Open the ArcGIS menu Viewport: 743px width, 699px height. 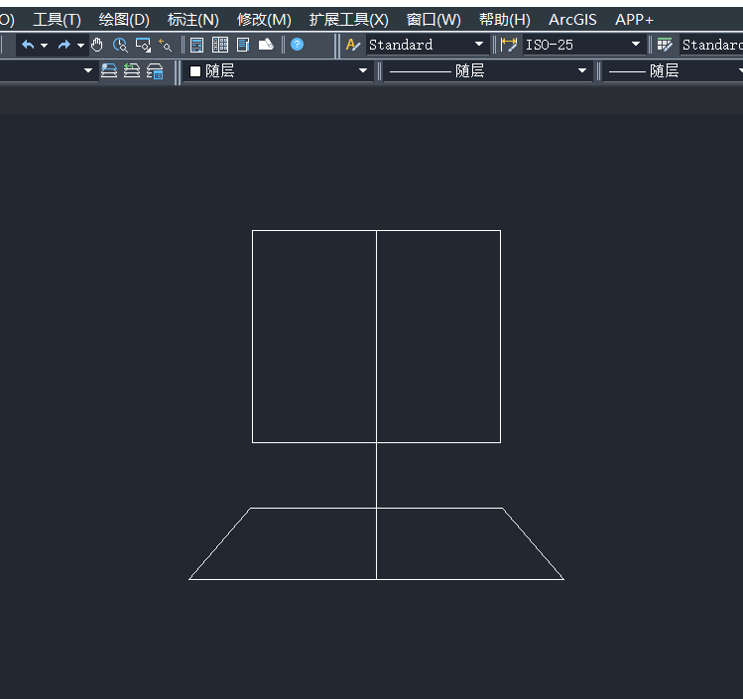572,20
